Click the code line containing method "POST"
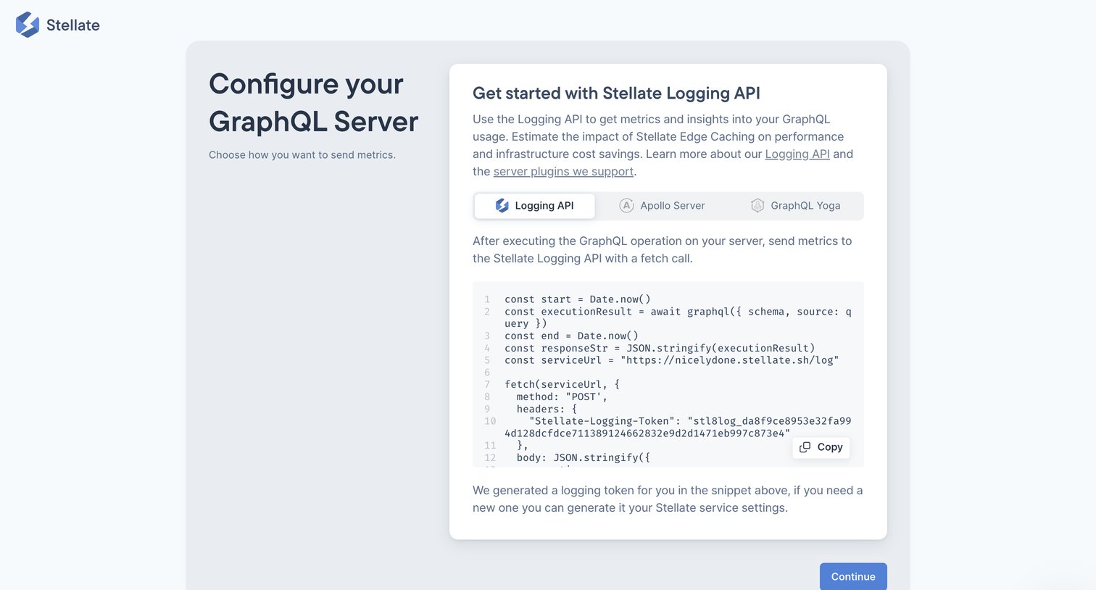The width and height of the screenshot is (1096, 590). coord(562,396)
